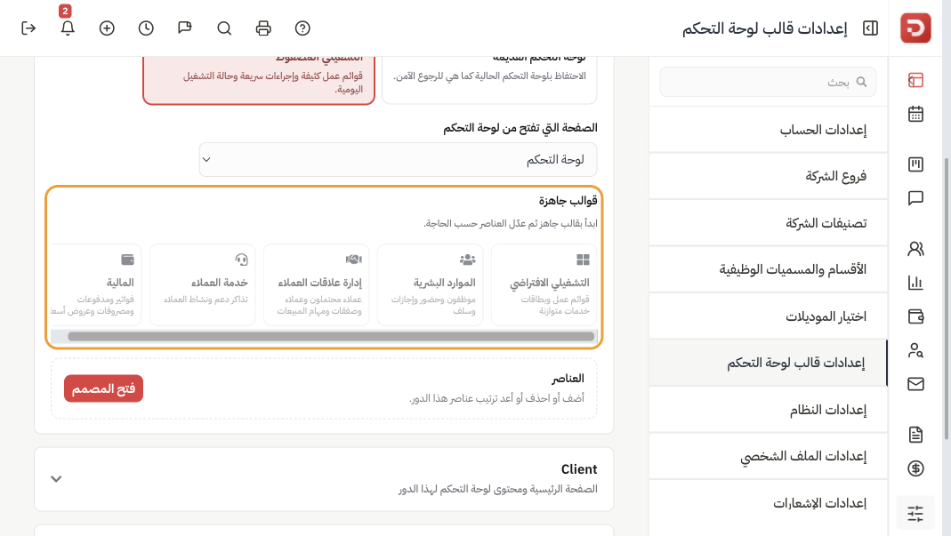This screenshot has width=951, height=536.
Task: Open users icon in right rail
Action: (x=915, y=249)
